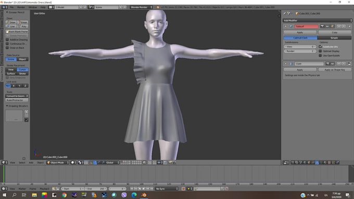
Task: Click record auto-keyframe button in timeline
Action: [183, 189]
